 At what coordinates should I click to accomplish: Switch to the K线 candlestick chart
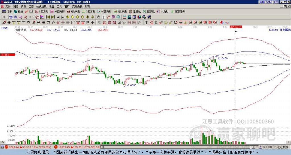pos(29,11)
